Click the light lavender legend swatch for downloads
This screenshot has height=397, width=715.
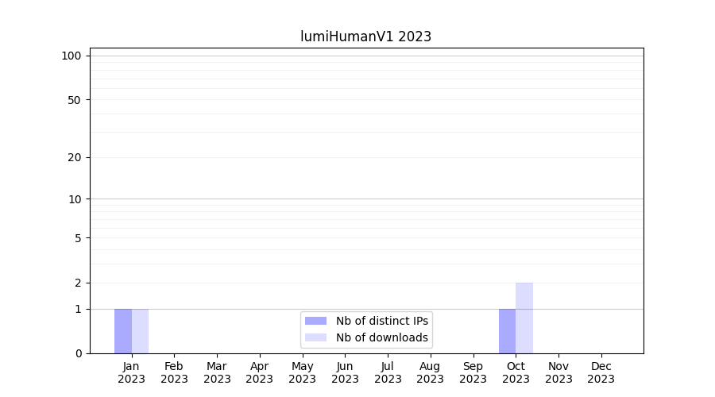click(315, 337)
